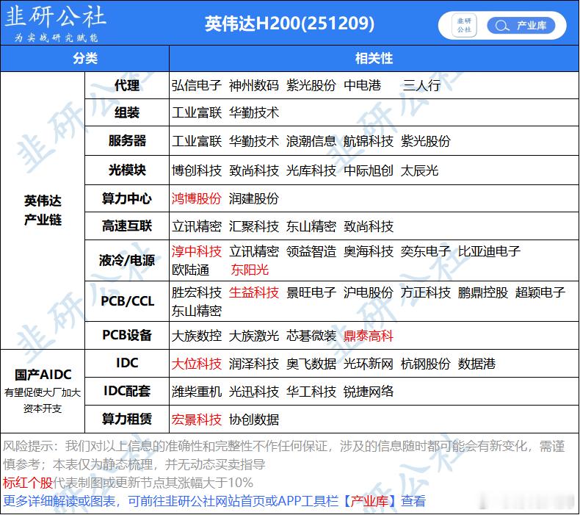Click the red 鼎泰高科 stock name
The width and height of the screenshot is (580, 515).
pyautogui.click(x=369, y=336)
